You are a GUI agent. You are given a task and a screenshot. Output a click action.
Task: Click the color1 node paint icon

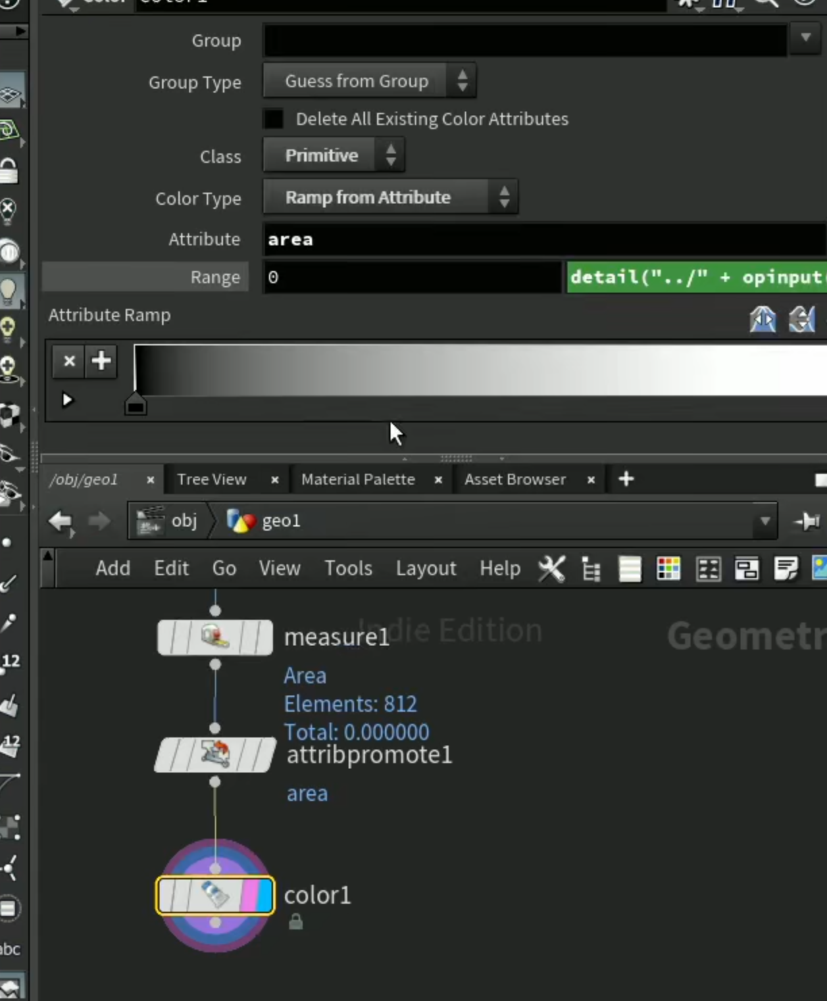pos(215,895)
